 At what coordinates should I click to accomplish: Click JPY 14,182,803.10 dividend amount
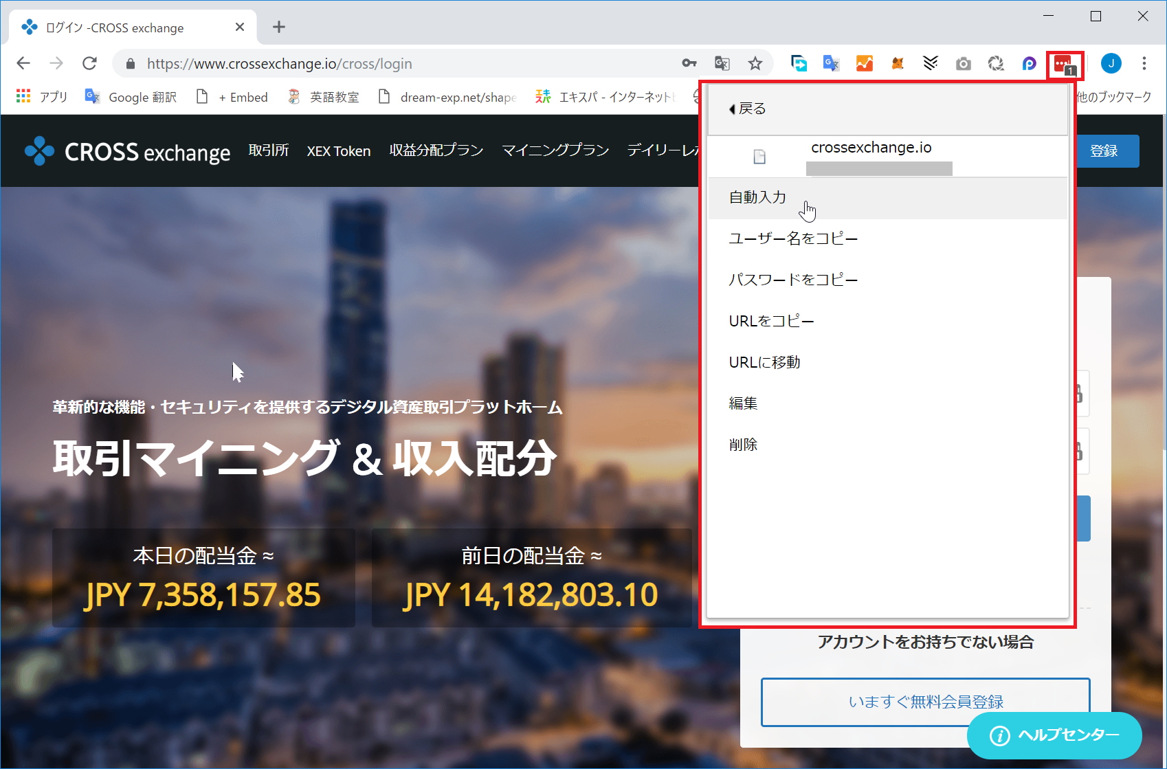point(531,595)
